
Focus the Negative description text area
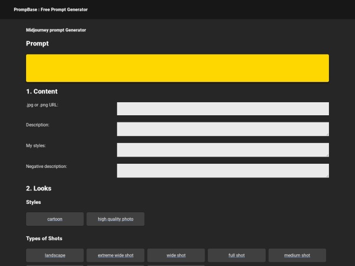pos(222,170)
